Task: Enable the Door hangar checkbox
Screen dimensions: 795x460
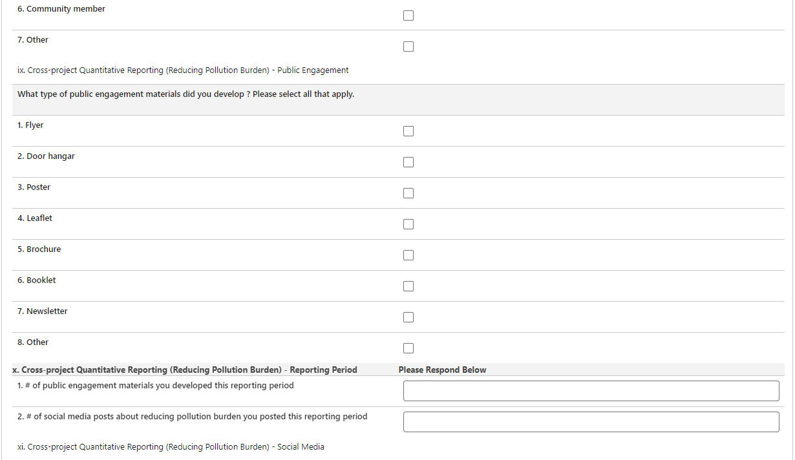Action: pyautogui.click(x=408, y=162)
